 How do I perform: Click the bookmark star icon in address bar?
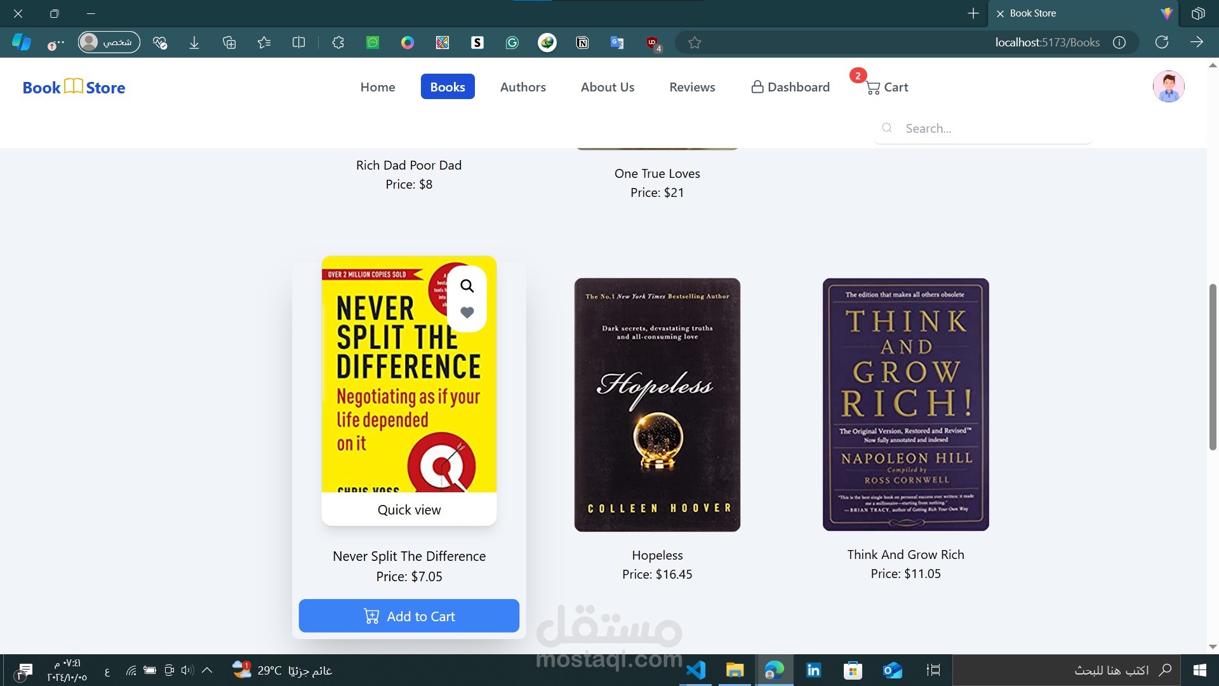[x=695, y=43]
